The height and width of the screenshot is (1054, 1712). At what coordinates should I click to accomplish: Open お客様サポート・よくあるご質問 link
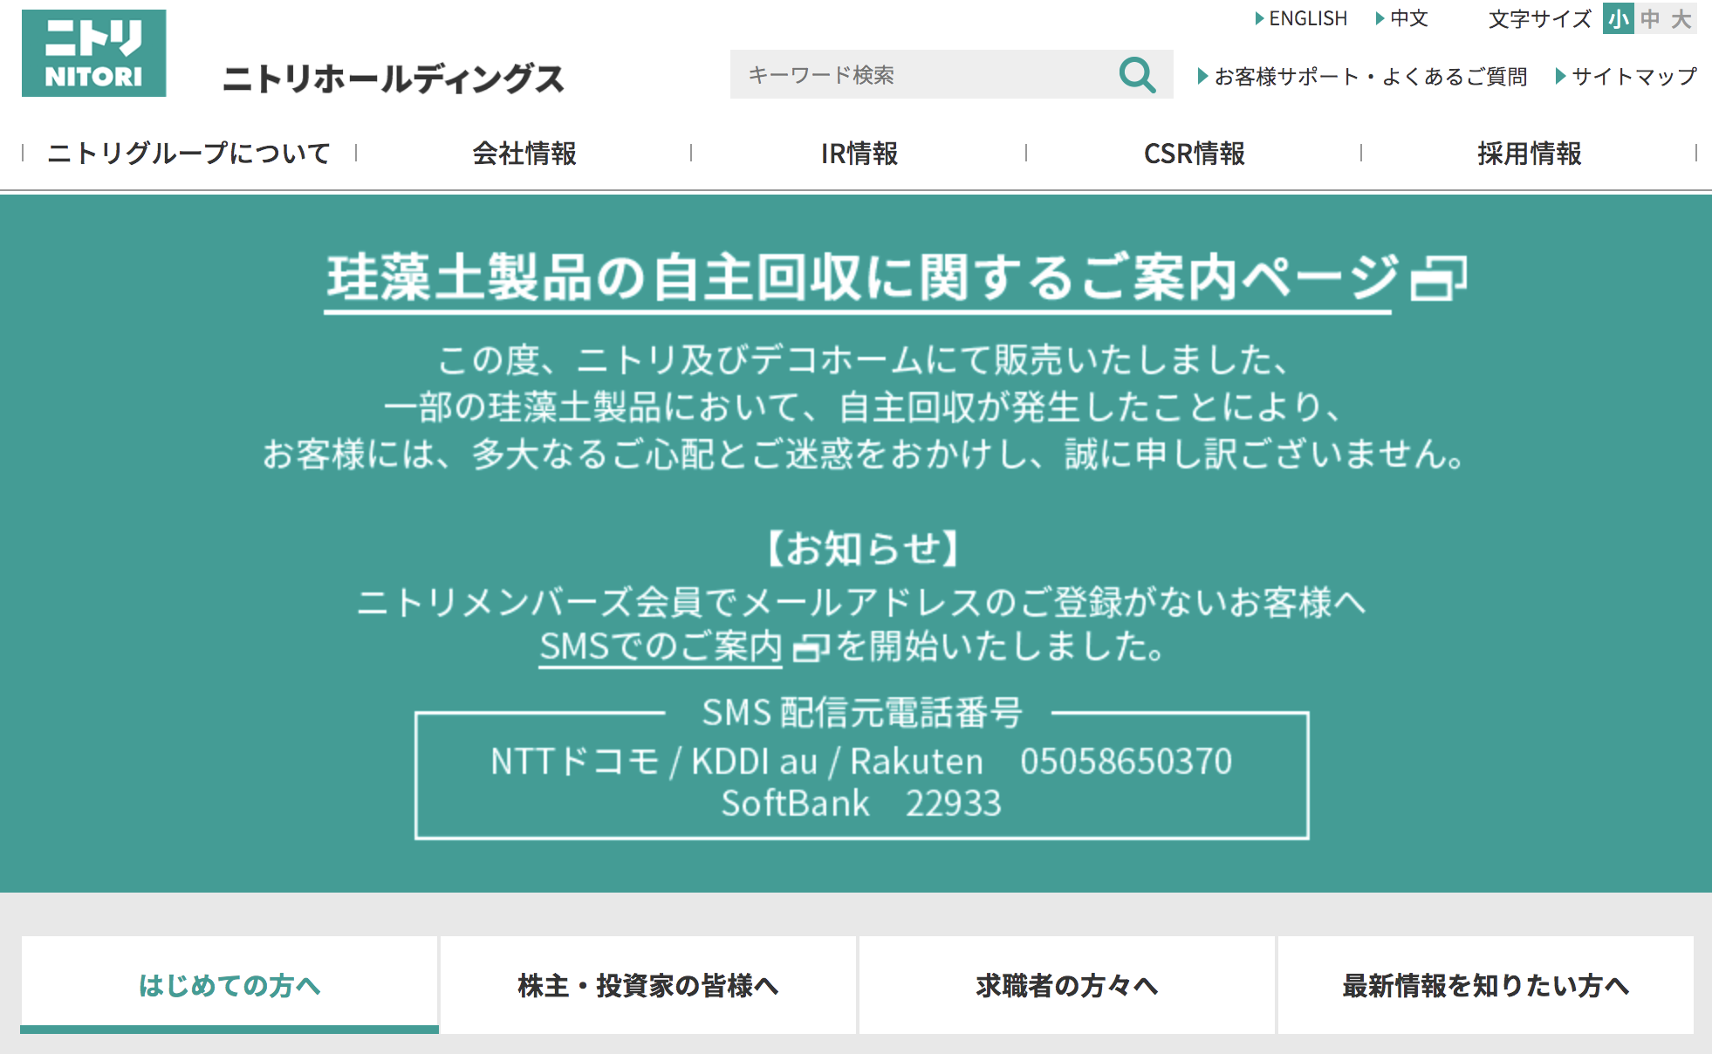point(1371,76)
